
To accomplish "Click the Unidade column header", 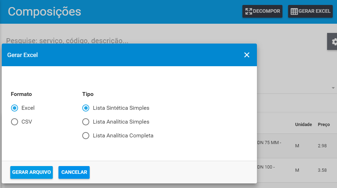I will (303, 125).
